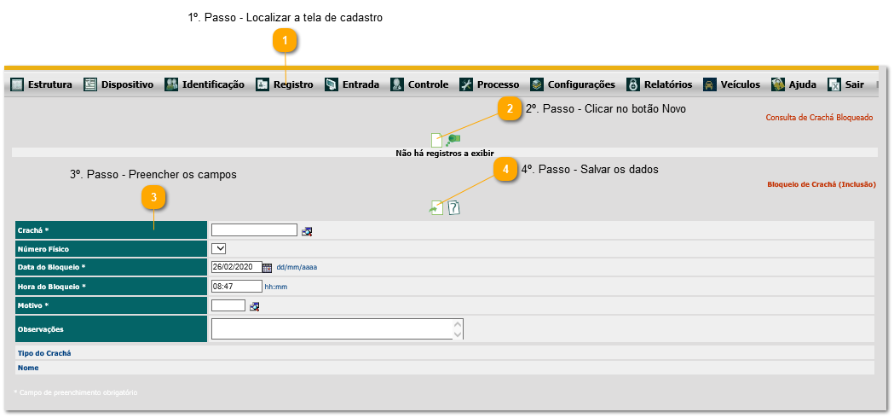Image resolution: width=894 pixels, height=418 pixels.
Task: Expand the Número Físico dropdown
Action: click(x=219, y=248)
